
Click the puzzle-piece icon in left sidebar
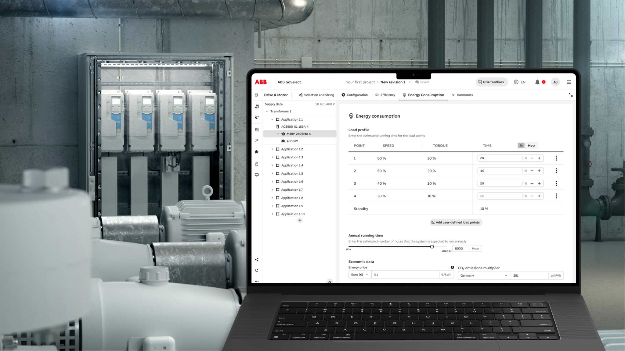click(x=257, y=152)
